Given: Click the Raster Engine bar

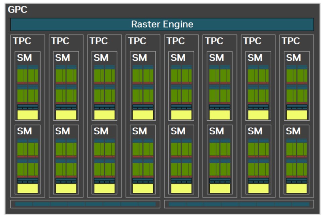Looking at the screenshot, I should click(x=162, y=24).
